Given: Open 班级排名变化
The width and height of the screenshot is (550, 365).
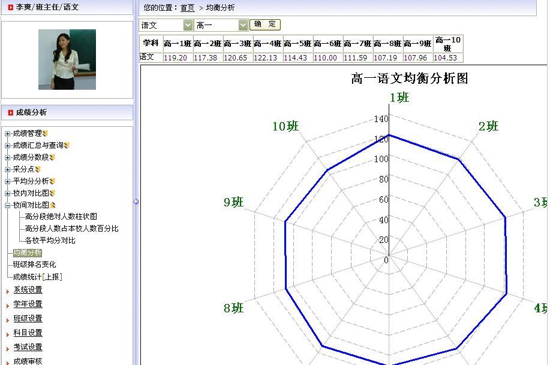Looking at the screenshot, I should [x=34, y=264].
